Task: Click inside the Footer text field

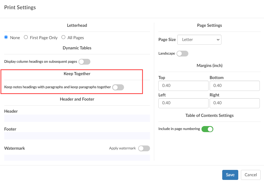Action: 77,136
